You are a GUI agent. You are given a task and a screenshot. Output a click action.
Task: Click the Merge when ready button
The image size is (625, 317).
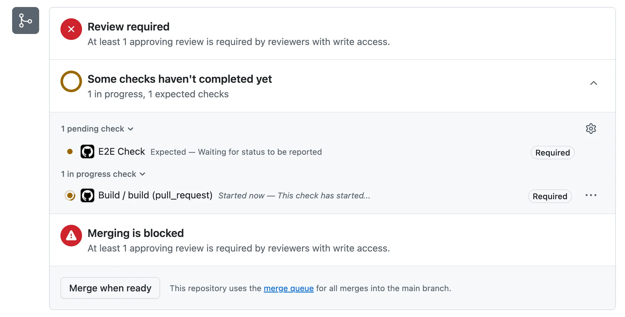pyautogui.click(x=110, y=288)
